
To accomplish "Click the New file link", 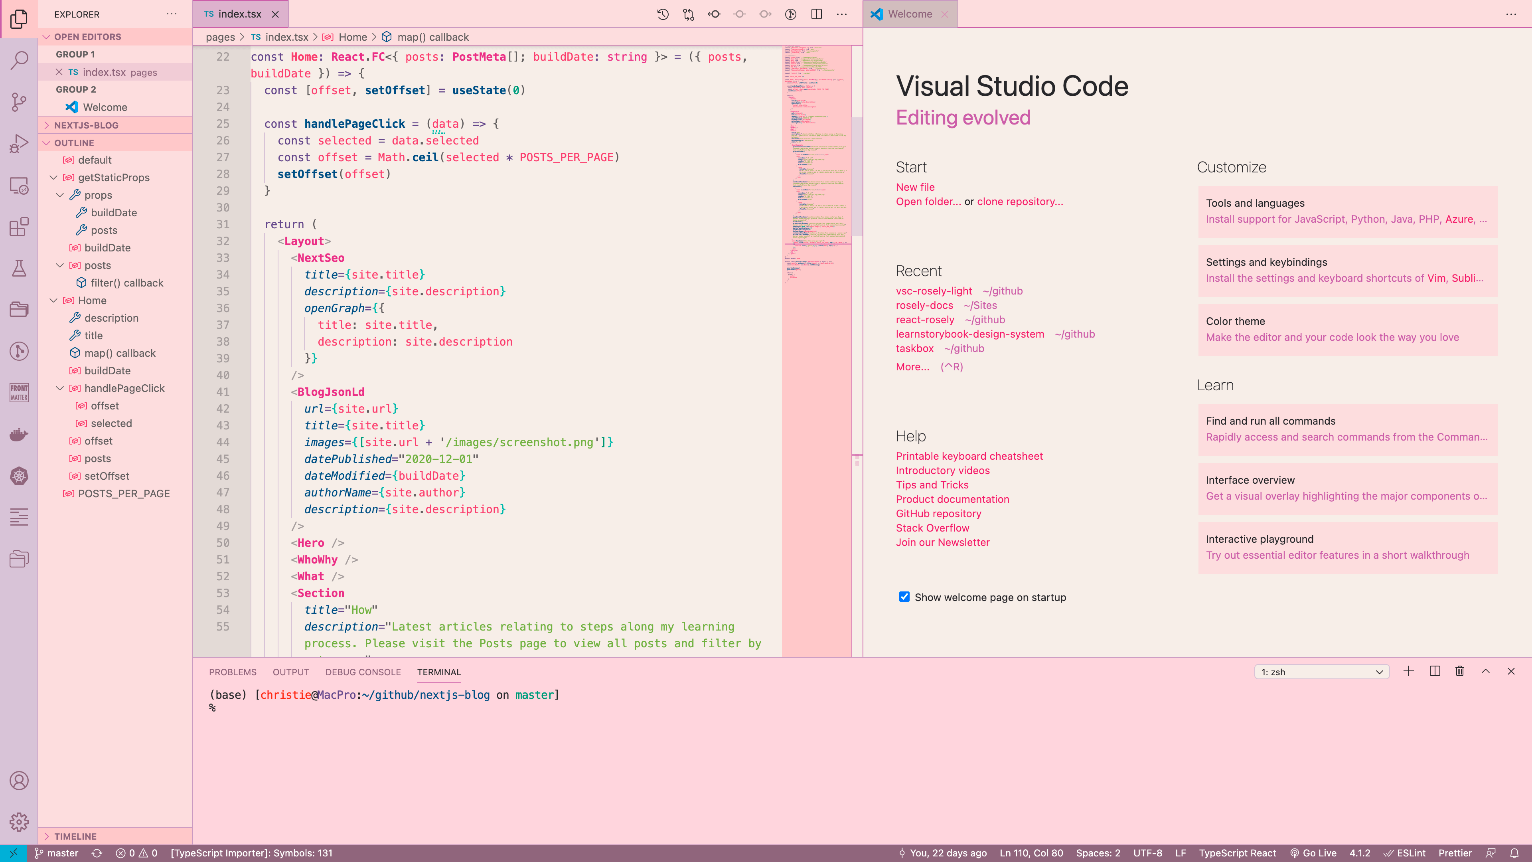I will pos(915,187).
